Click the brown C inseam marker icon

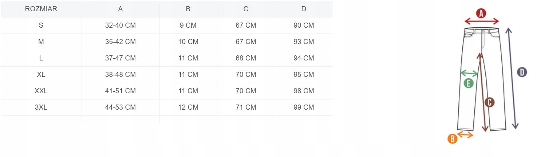click(490, 102)
